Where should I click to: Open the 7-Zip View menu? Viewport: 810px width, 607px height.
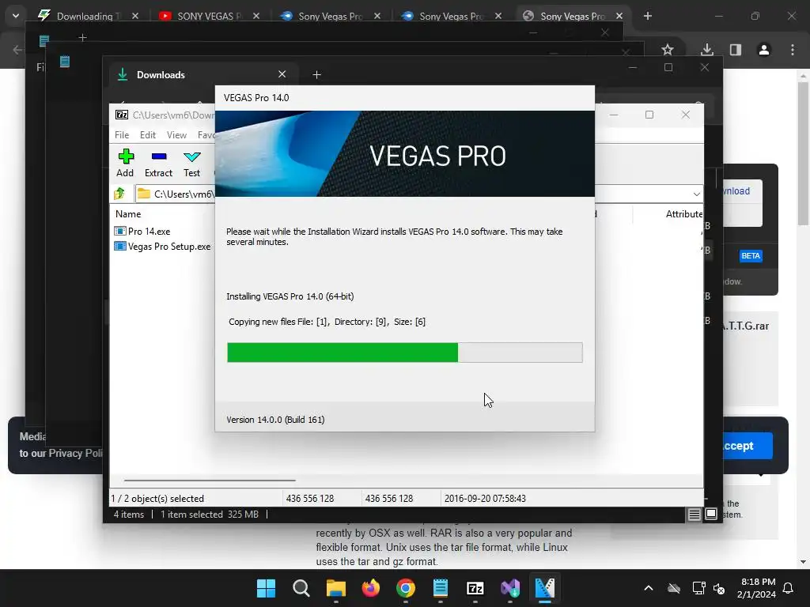pos(176,134)
